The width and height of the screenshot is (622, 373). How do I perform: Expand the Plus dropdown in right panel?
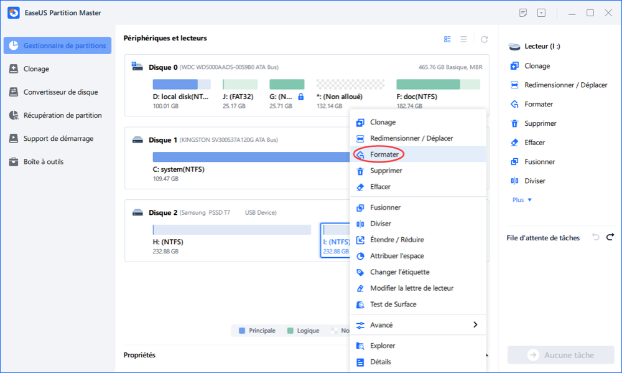pos(522,200)
